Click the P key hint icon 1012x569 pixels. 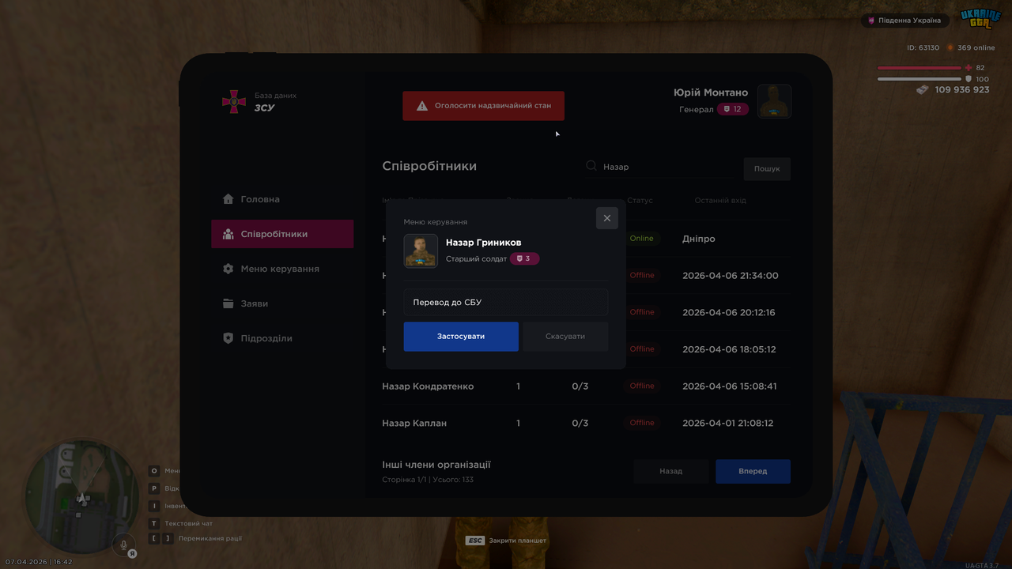(x=154, y=488)
